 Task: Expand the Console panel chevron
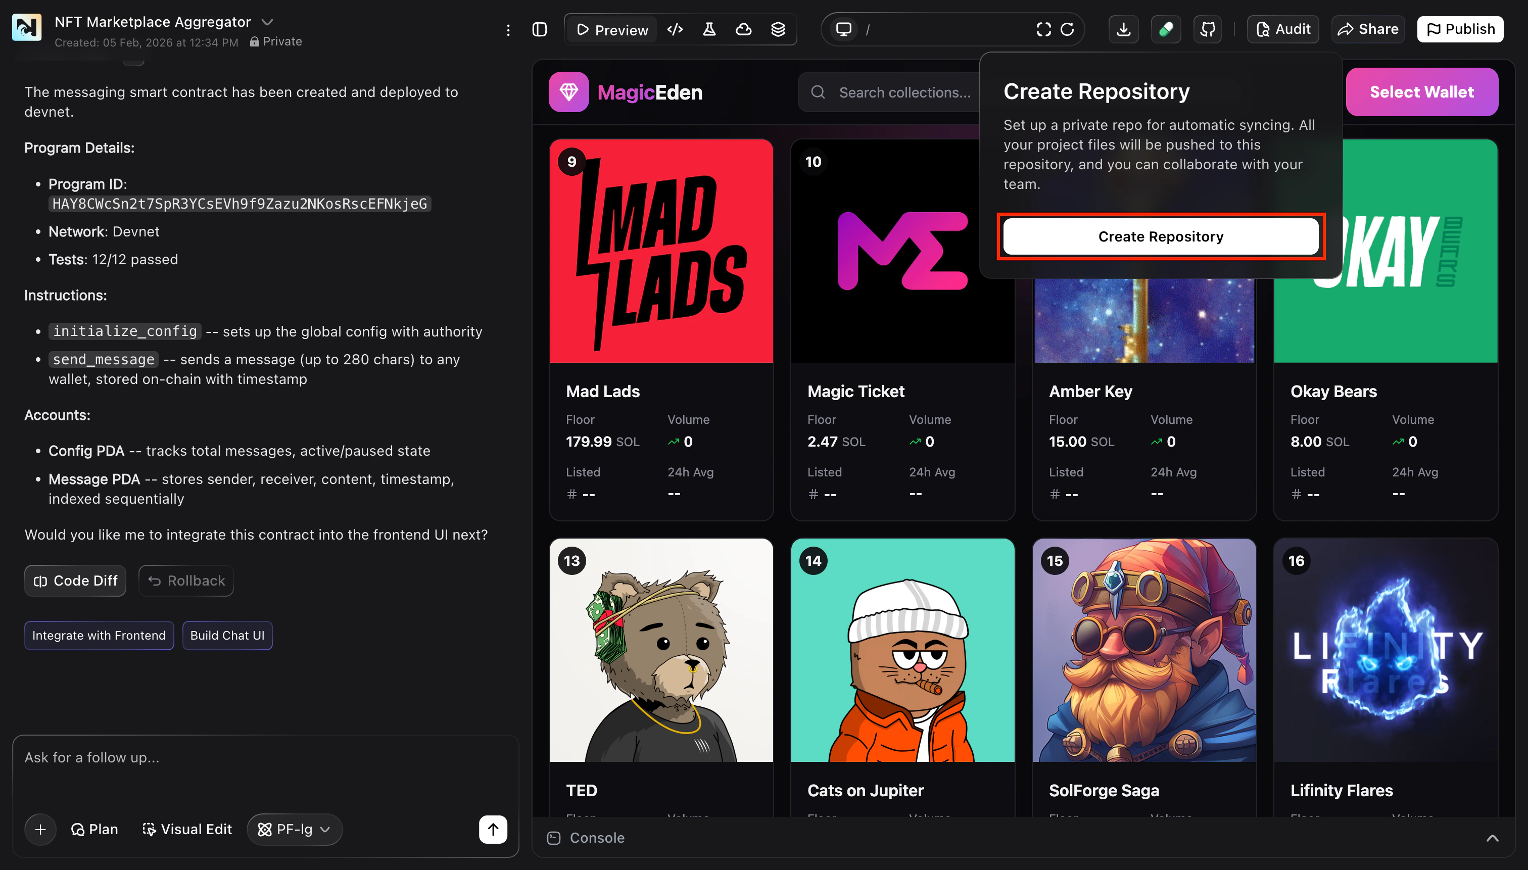coord(1492,838)
